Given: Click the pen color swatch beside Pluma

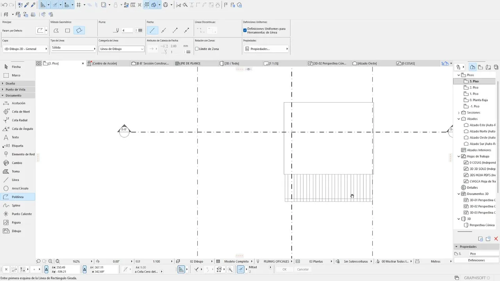Looking at the screenshot, I should tap(139, 30).
